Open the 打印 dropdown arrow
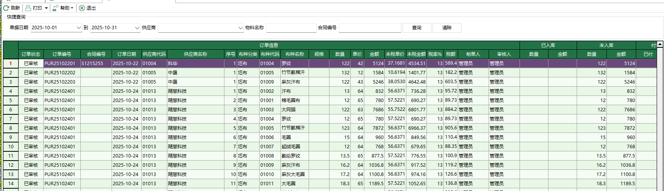This screenshot has height=191, width=664. point(46,8)
